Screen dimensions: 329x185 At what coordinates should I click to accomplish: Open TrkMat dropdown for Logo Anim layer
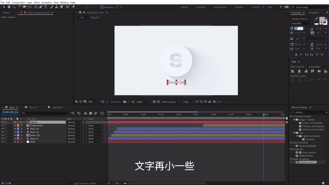(95, 125)
